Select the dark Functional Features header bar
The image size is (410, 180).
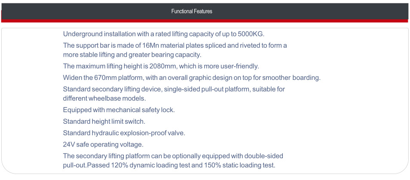[205, 11]
